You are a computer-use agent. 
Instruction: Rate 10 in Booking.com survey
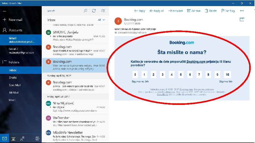point(227,75)
